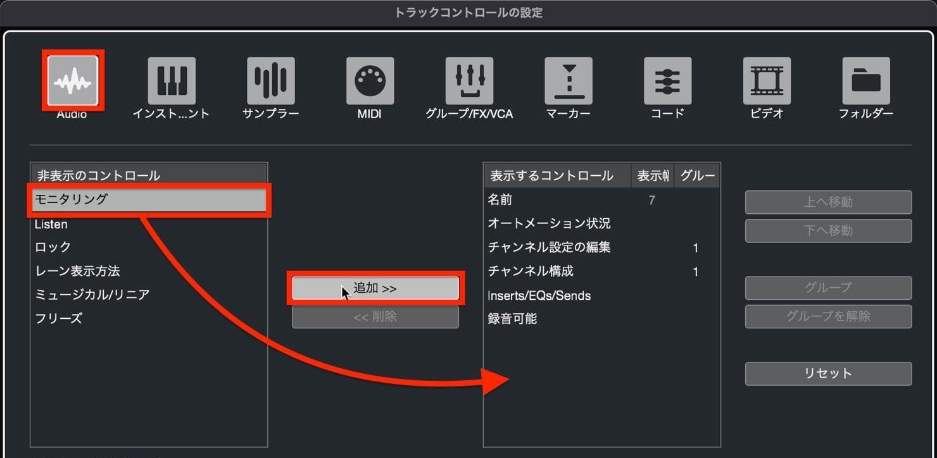The image size is (937, 458).
Task: Click the 追加 >> button
Action: [375, 288]
